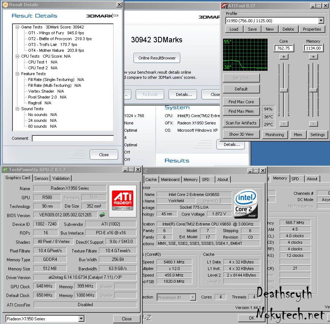
Task: Click the Delete profile button in ATITool
Action: pos(288,29)
